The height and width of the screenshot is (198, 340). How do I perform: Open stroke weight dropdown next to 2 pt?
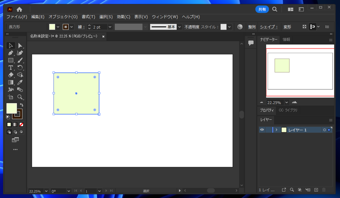(x=110, y=27)
